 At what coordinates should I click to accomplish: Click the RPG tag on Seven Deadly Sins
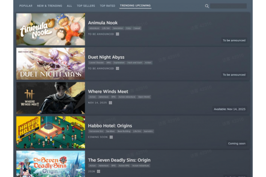coord(113,165)
